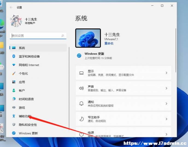Click the 十三先生 account name in sidebar
Viewport: 188px width, 147px height.
coord(31,19)
